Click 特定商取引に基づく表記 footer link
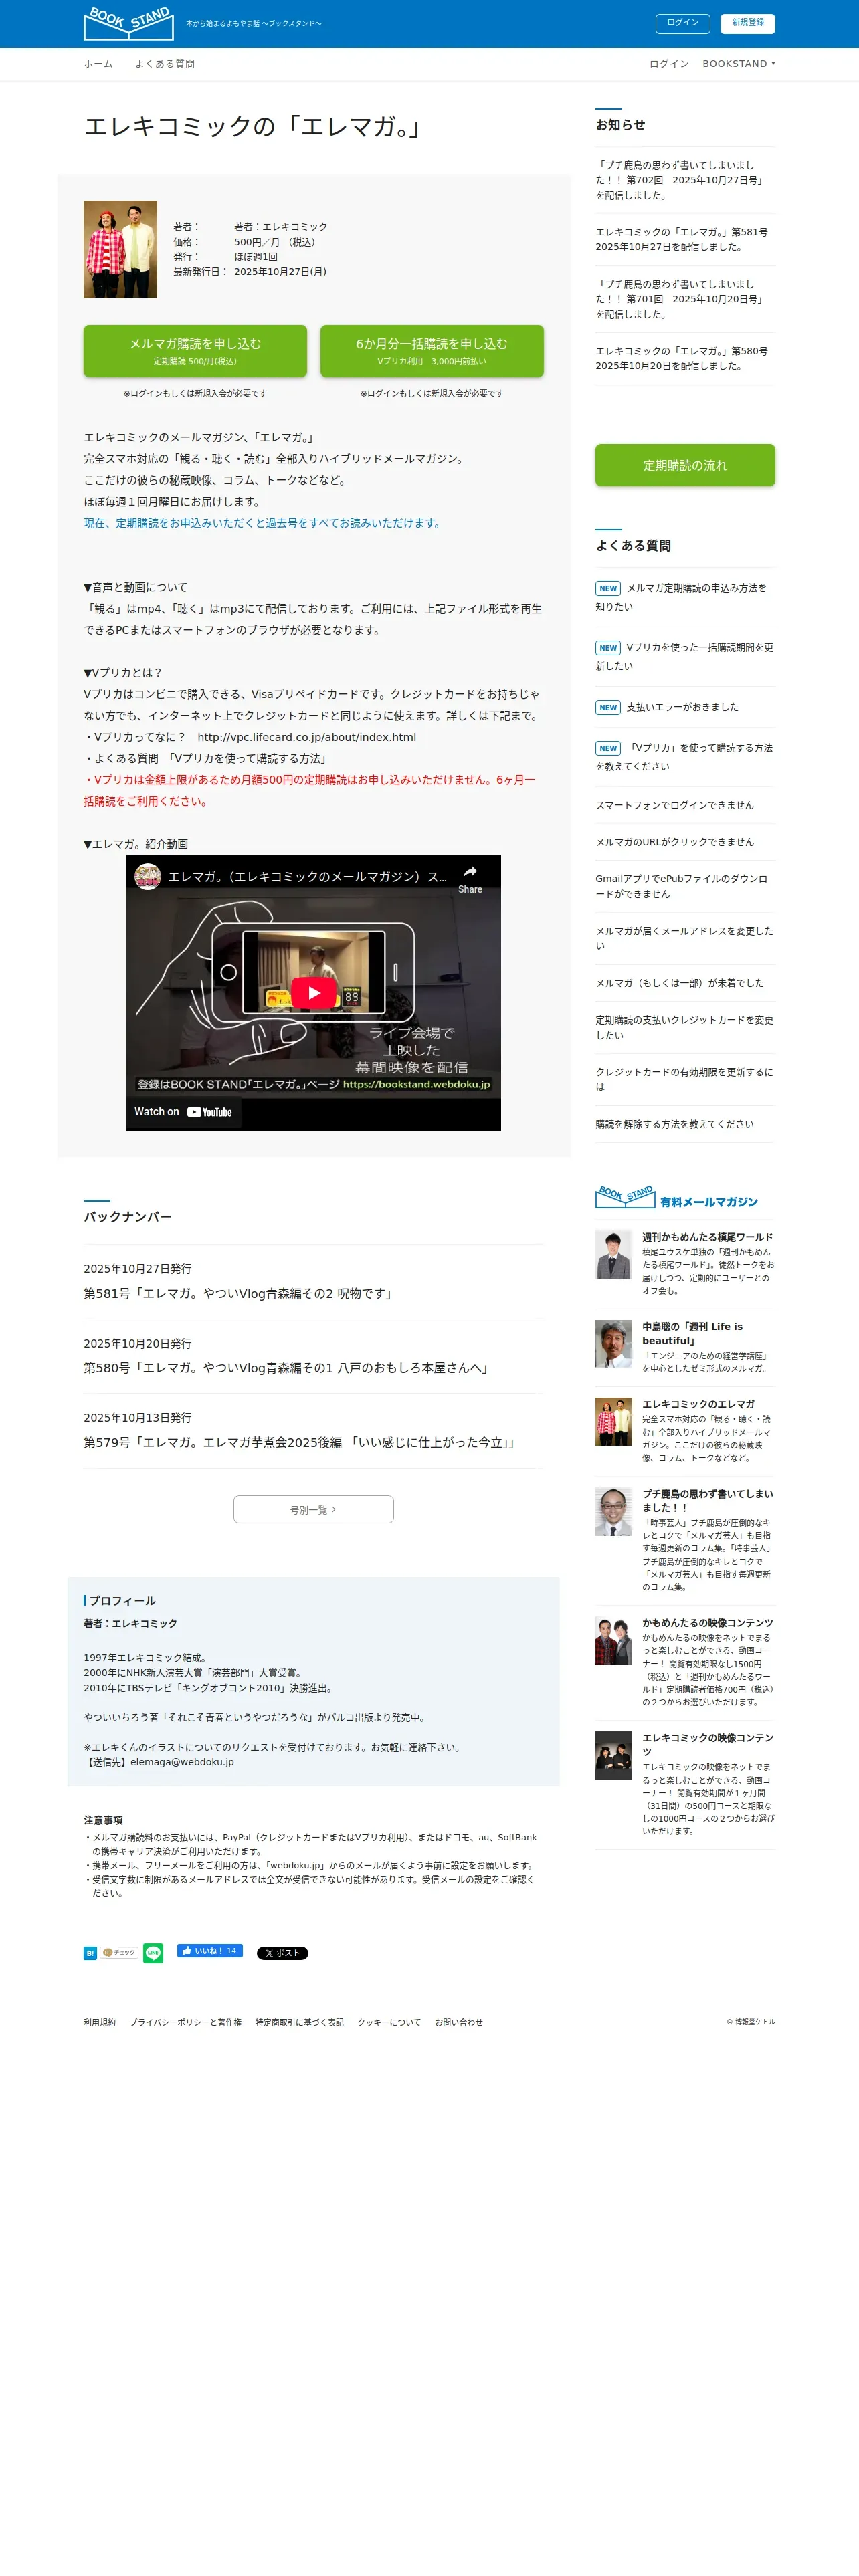 pyautogui.click(x=299, y=2022)
